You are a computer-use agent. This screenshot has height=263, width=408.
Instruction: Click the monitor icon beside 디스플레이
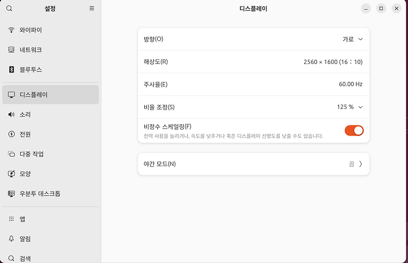pos(11,95)
